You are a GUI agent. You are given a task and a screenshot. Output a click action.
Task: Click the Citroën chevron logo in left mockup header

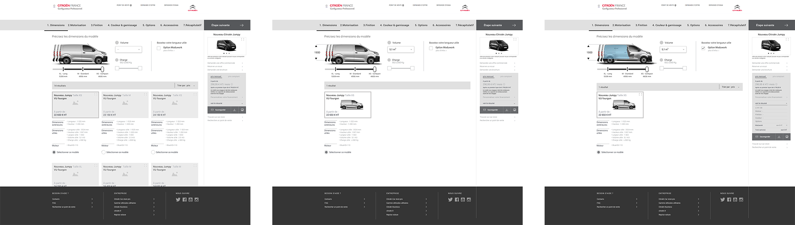(x=192, y=8)
